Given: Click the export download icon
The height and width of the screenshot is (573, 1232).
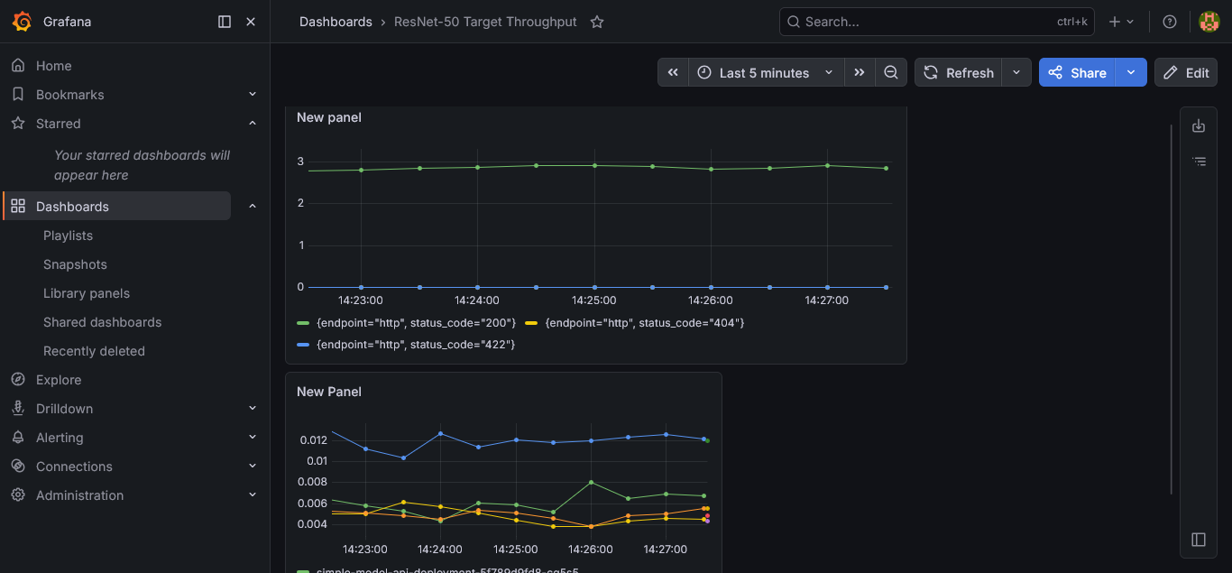Looking at the screenshot, I should click(1199, 126).
